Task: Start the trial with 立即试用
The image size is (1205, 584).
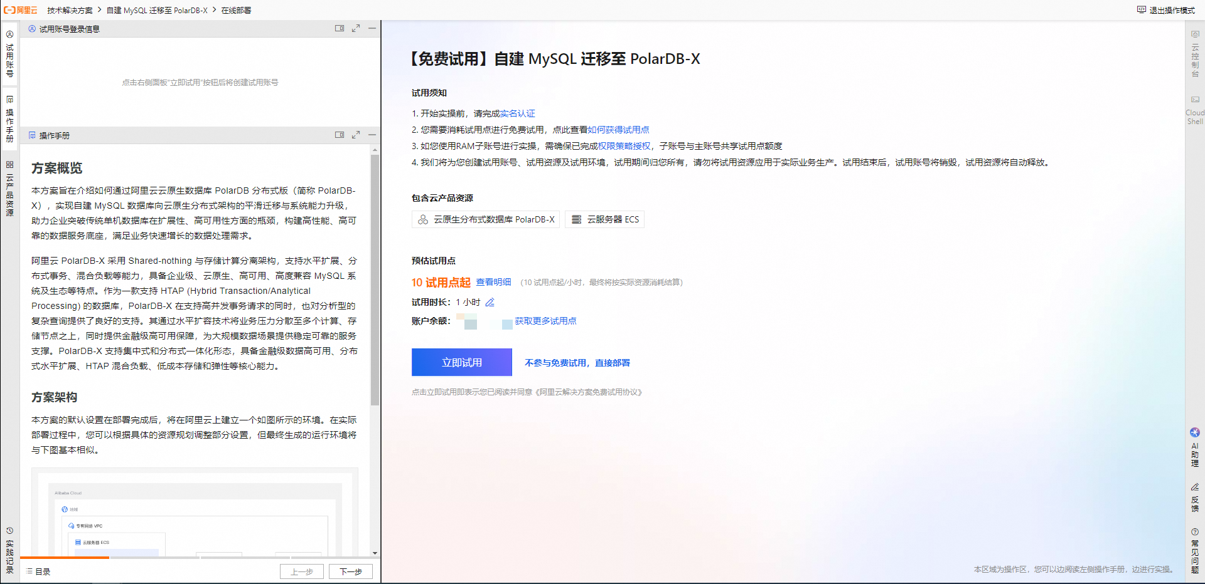Action: pyautogui.click(x=462, y=362)
